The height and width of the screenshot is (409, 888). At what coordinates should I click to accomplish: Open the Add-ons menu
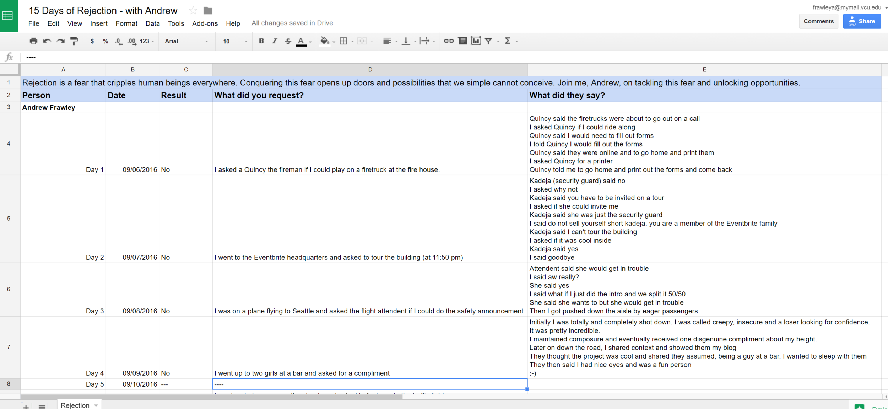(x=205, y=23)
